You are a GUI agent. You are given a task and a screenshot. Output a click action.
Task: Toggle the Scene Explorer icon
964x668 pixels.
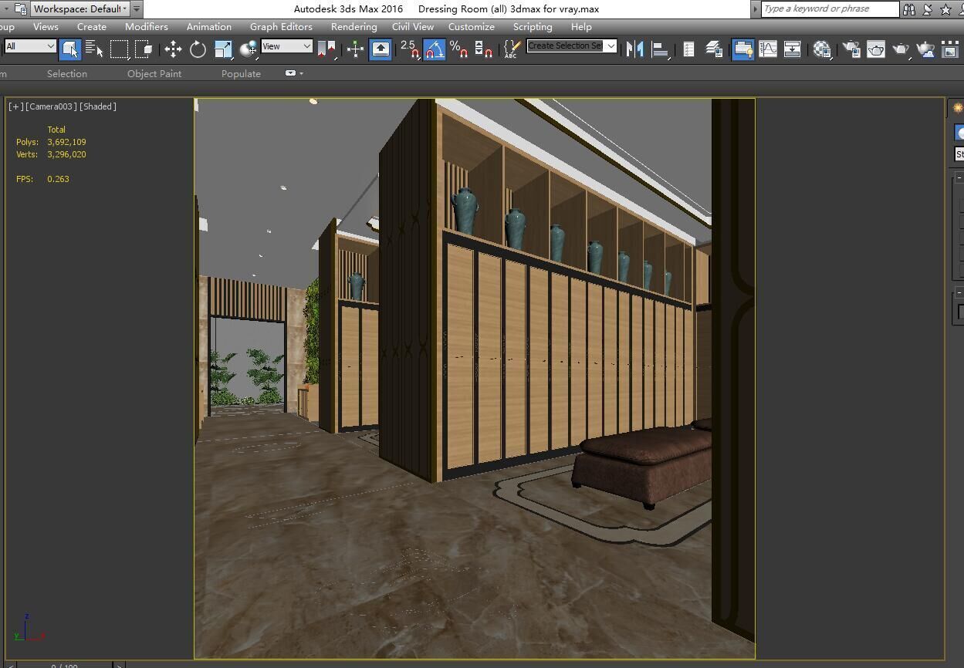[x=688, y=49]
